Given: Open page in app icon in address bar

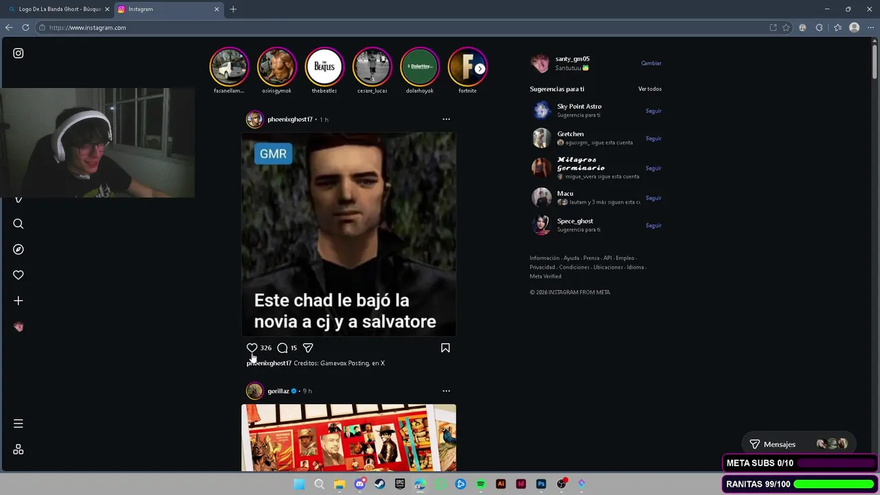Looking at the screenshot, I should tap(773, 27).
